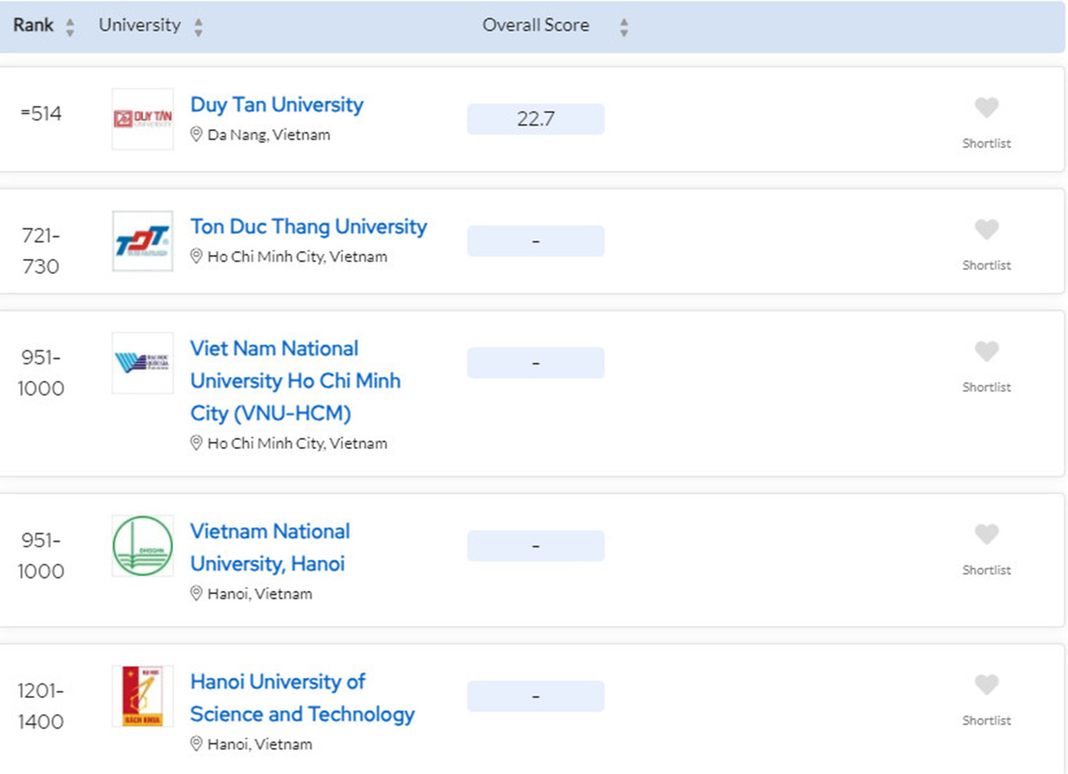Shortlist Vietnam National University, Hanoi
The image size is (1068, 774).
click(986, 535)
